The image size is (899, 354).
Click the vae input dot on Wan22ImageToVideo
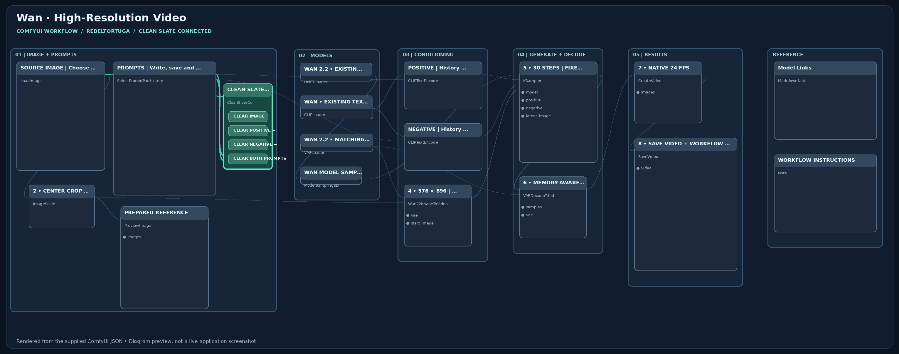coord(408,215)
